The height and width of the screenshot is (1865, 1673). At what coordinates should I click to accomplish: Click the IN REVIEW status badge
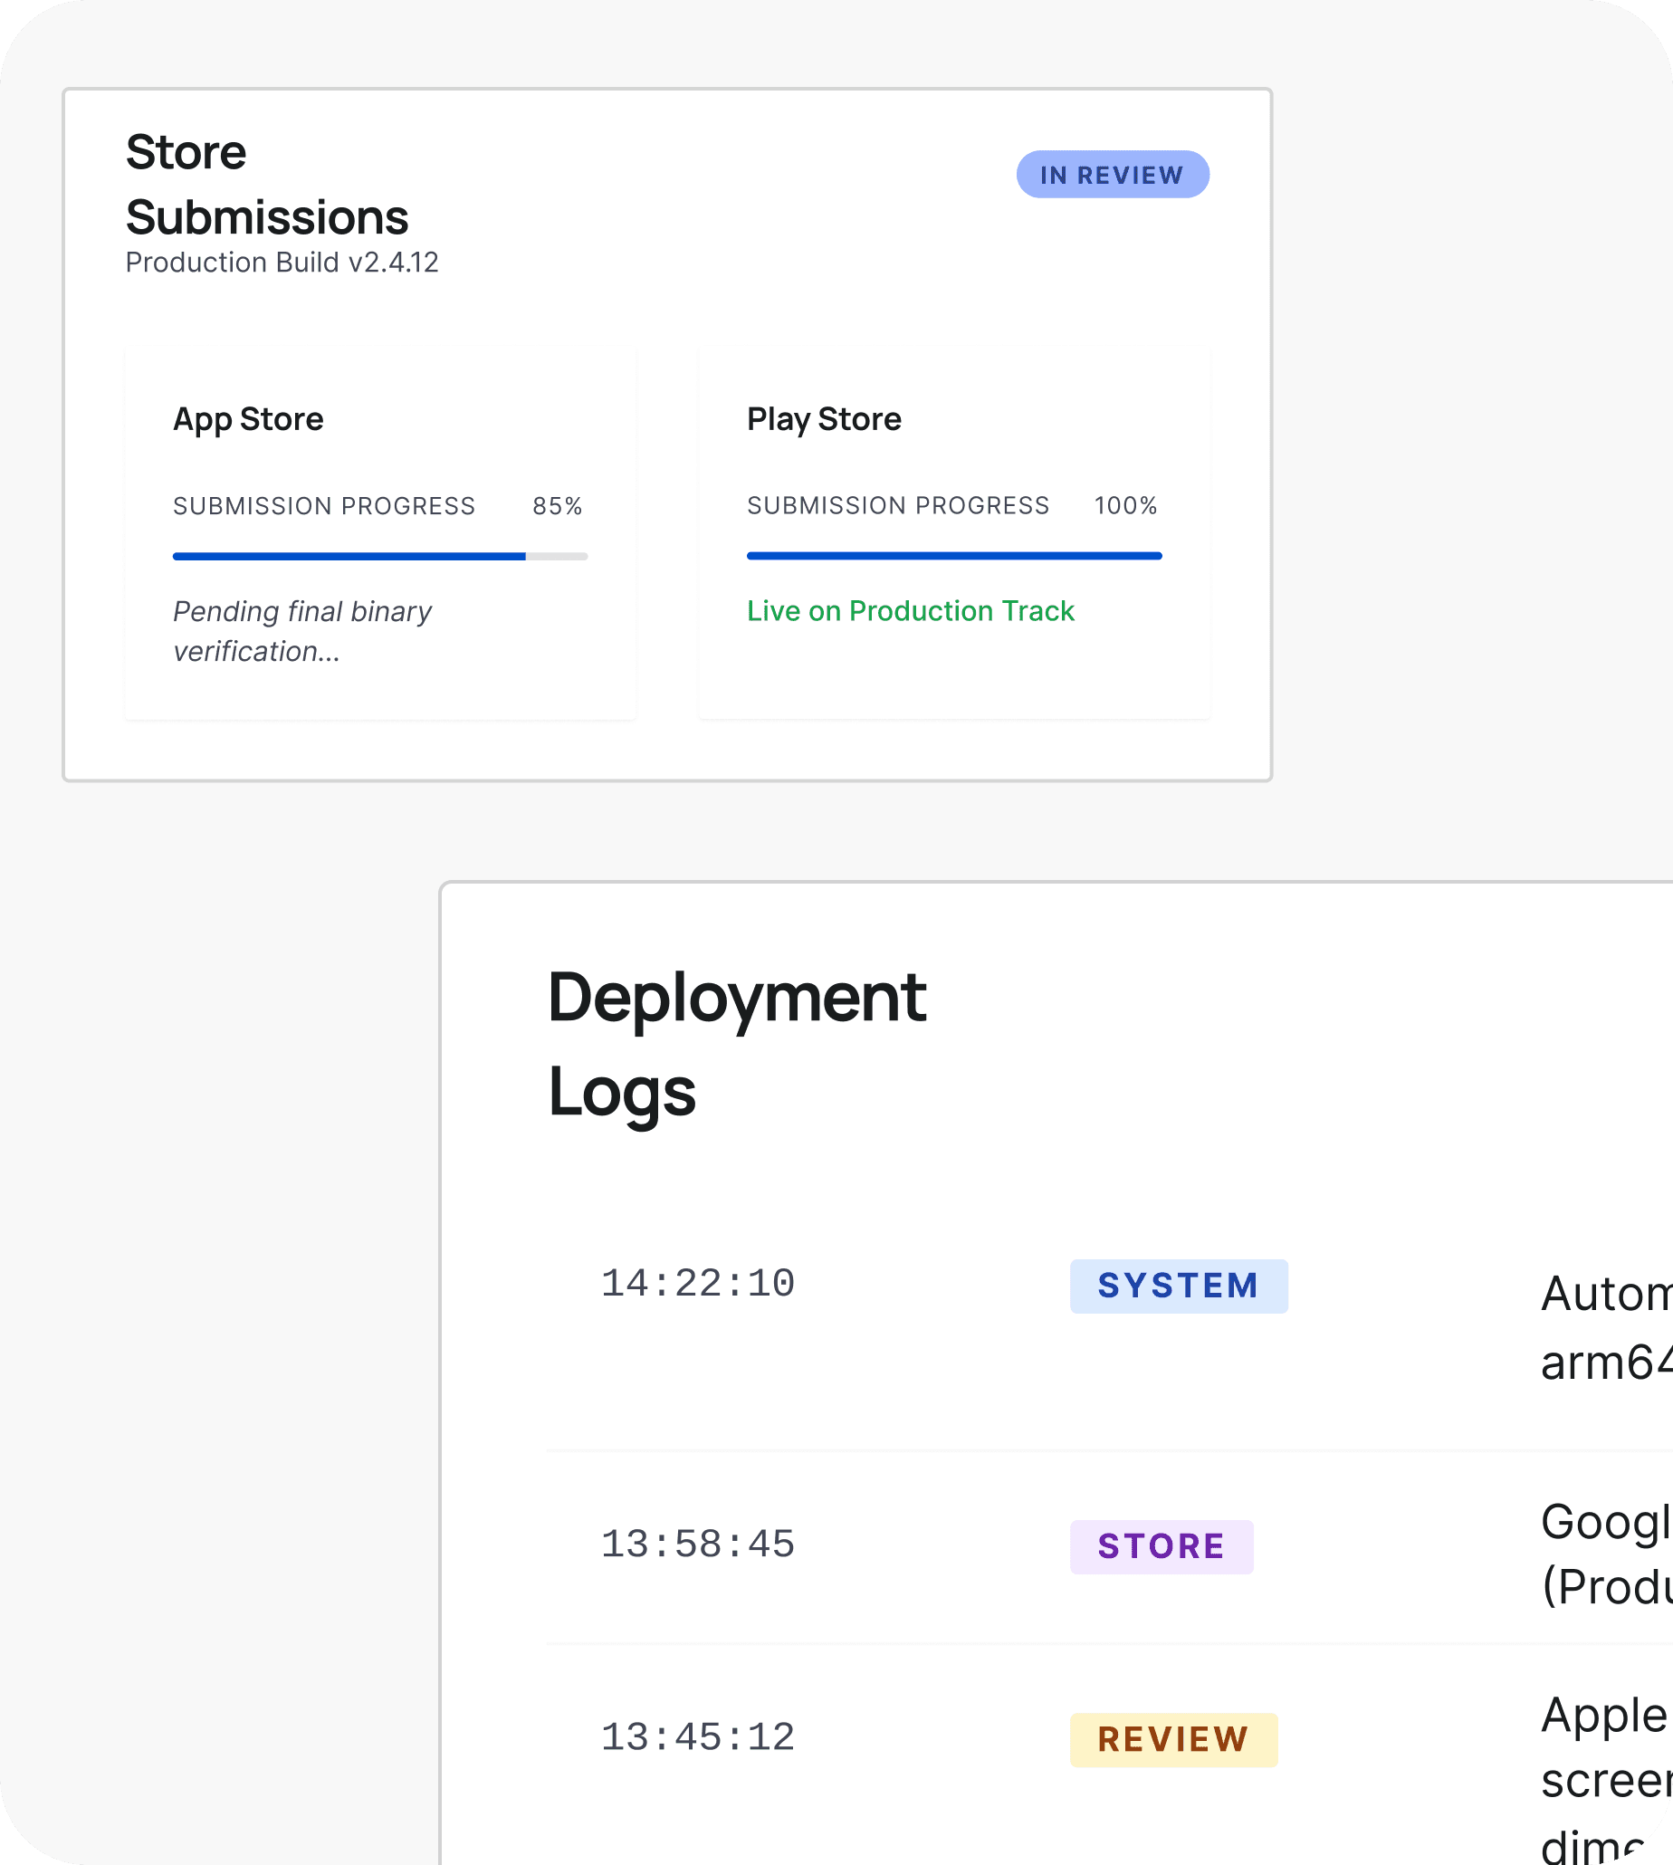1113,175
